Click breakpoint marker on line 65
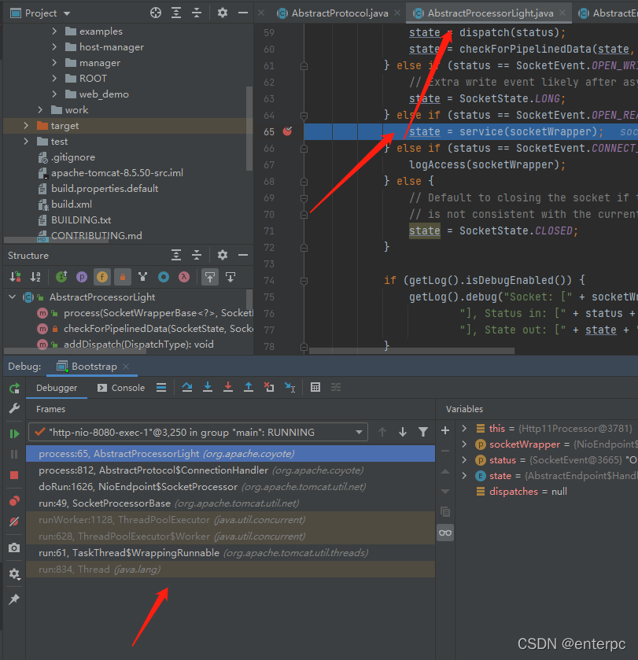This screenshot has height=660, width=638. (287, 131)
